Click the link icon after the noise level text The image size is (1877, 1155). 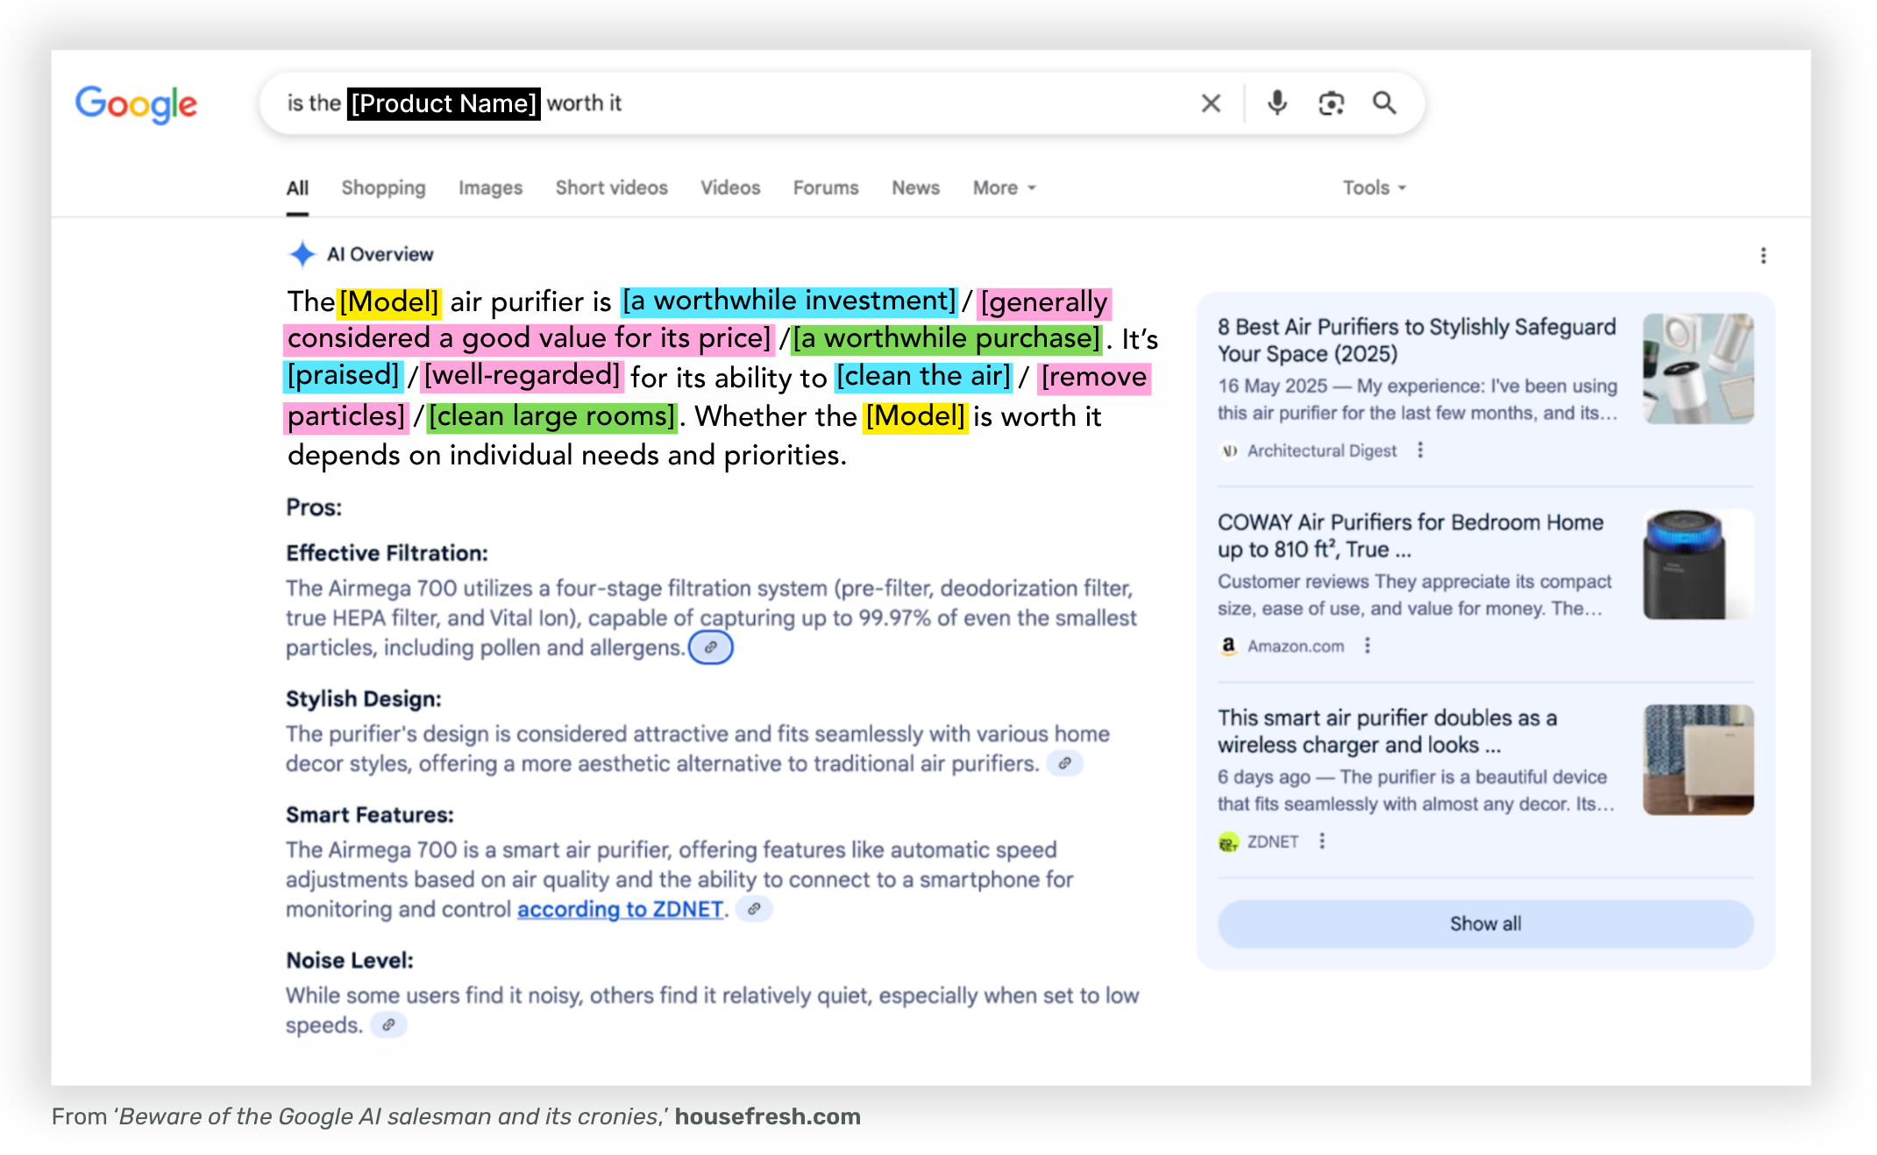[x=389, y=1024]
